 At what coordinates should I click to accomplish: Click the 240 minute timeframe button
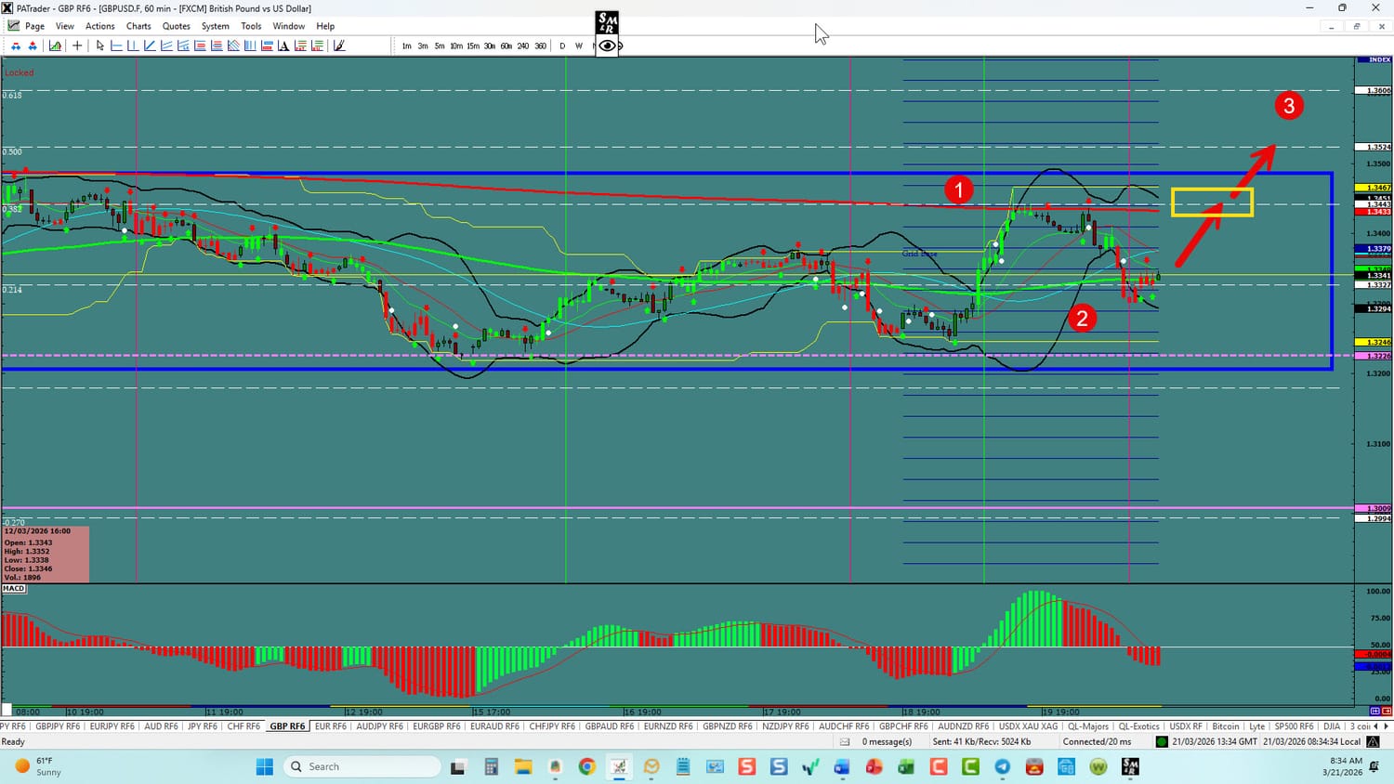click(x=523, y=46)
